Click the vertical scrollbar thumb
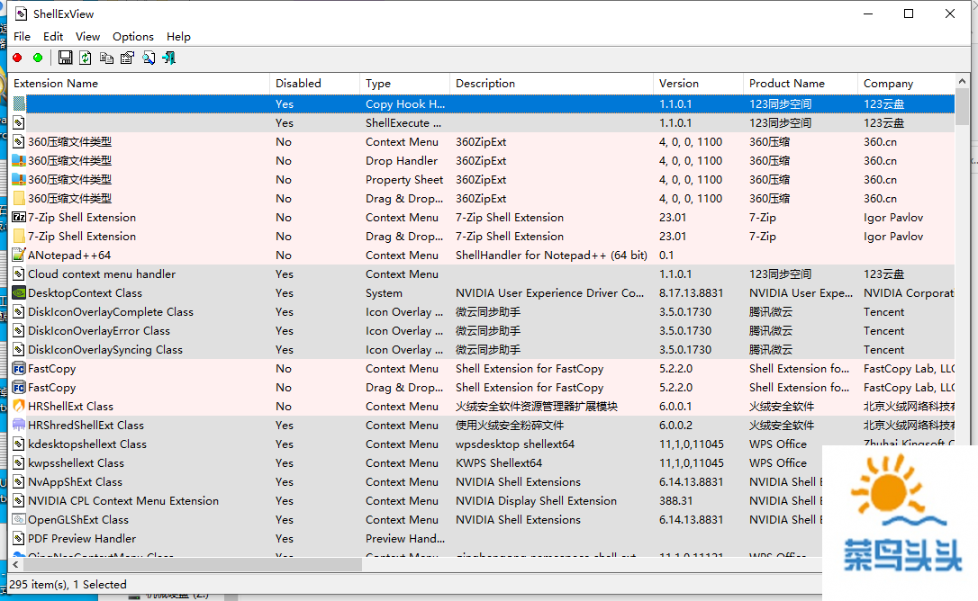Viewport: 978px width, 601px height. tap(963, 106)
